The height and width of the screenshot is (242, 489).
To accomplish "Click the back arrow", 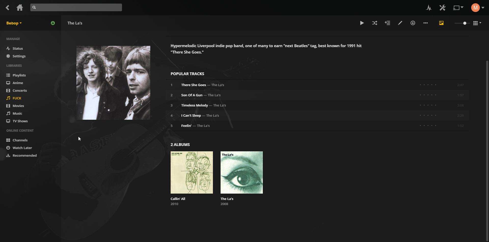I will (8, 8).
